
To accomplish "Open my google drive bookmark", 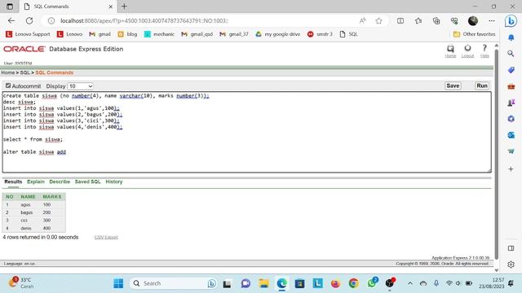I will click(277, 34).
